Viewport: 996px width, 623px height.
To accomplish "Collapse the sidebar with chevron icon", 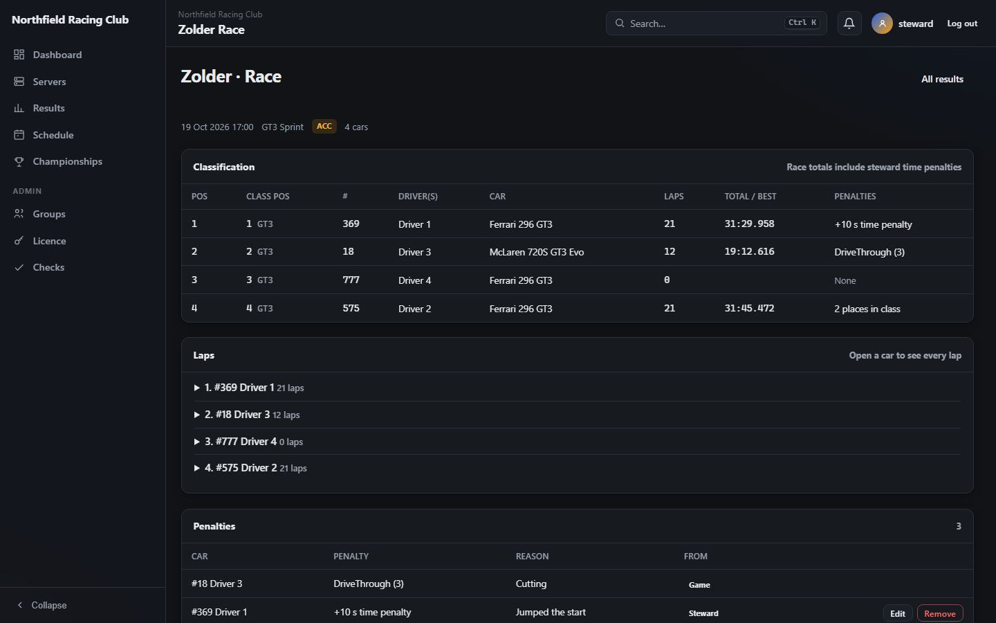I will [x=20, y=605].
